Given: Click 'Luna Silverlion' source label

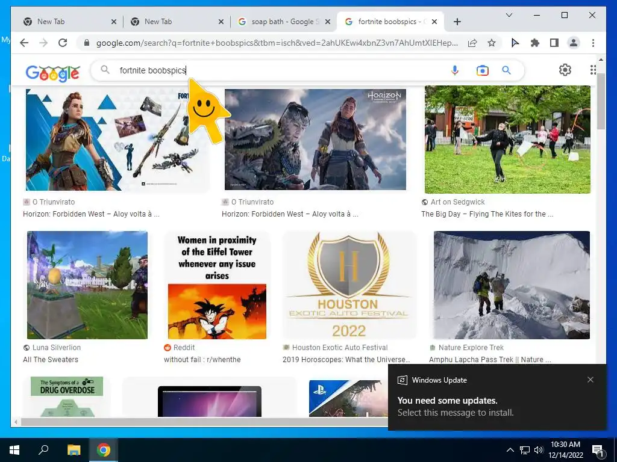Looking at the screenshot, I should point(56,347).
